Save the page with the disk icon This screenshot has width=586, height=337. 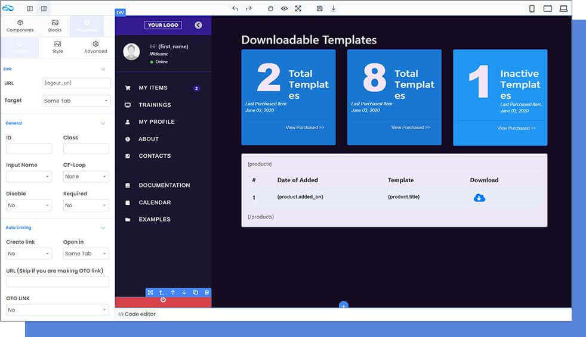(319, 8)
